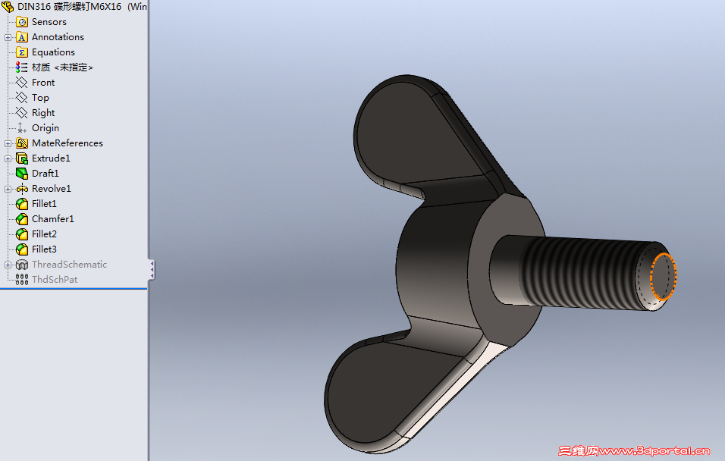Select the Top plane icon
This screenshot has width=725, height=461.
(22, 98)
